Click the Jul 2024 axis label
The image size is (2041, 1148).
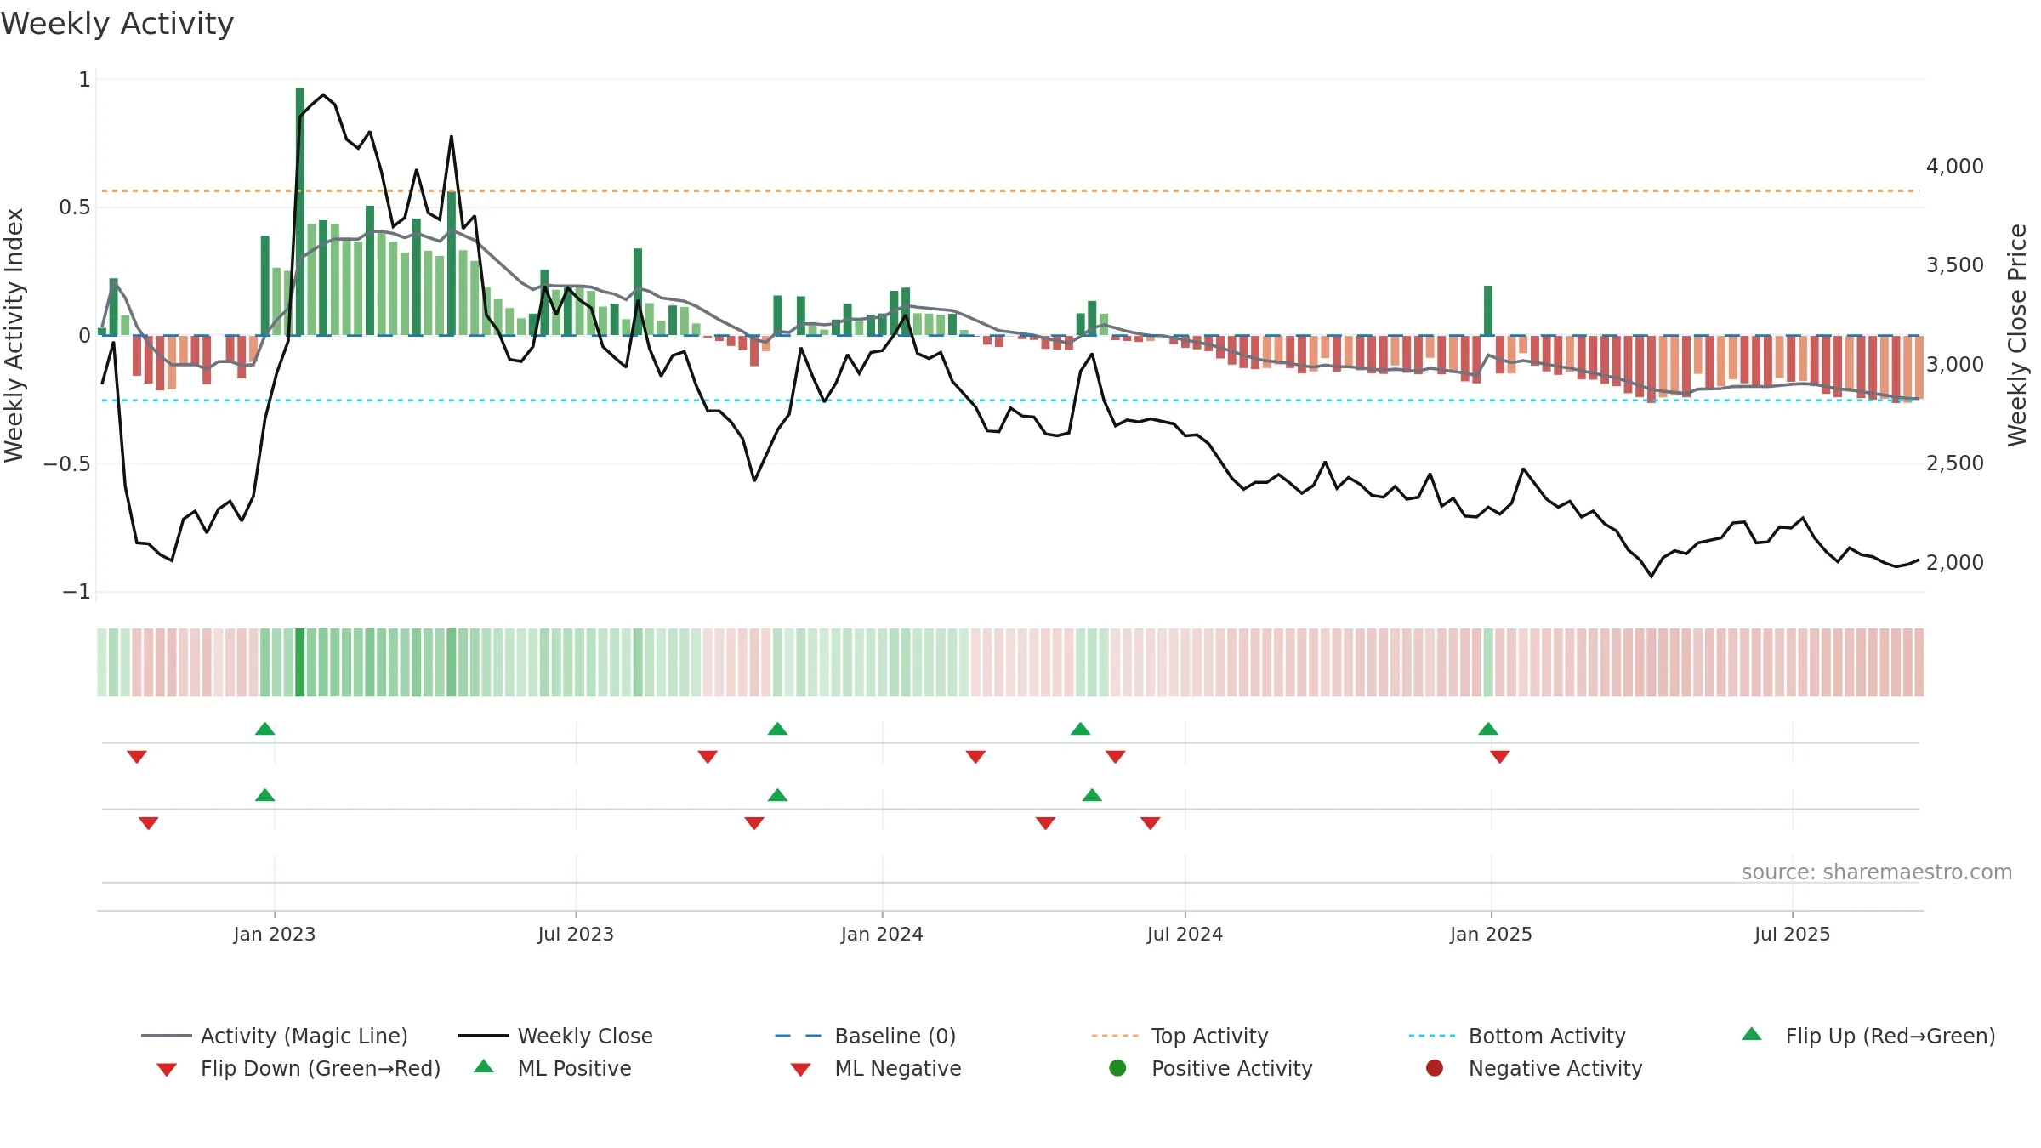(1185, 934)
